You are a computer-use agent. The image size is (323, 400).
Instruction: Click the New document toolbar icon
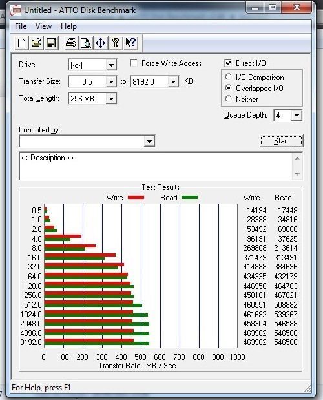coord(22,43)
